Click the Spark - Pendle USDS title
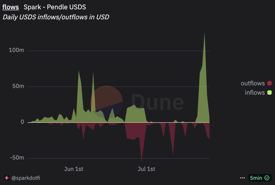The height and width of the screenshot is (185, 275). 55,7
